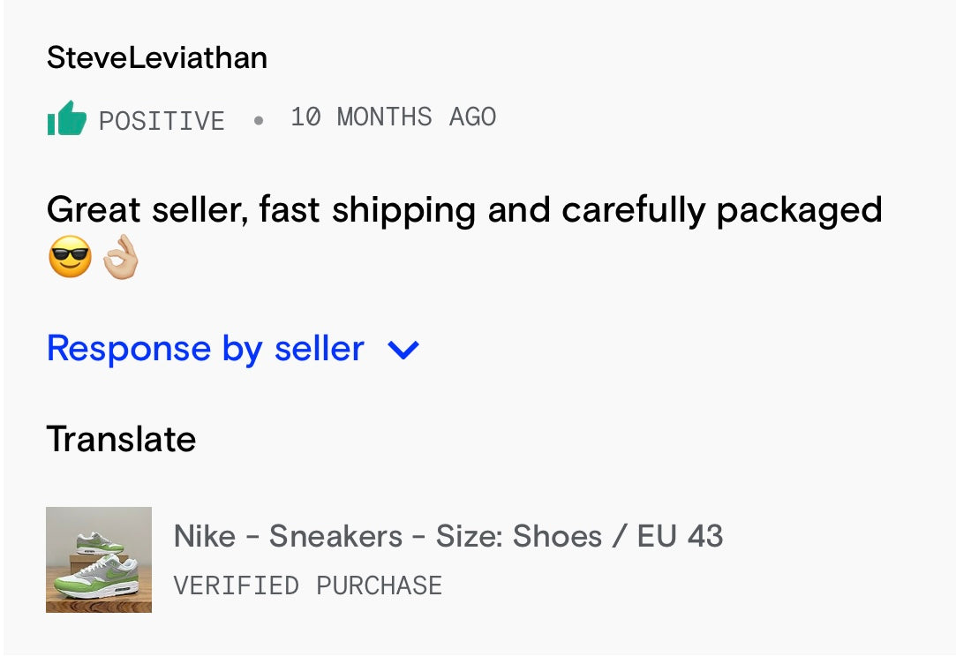Open the green Nike sneakers thumbnail
The height and width of the screenshot is (657, 956).
99,560
